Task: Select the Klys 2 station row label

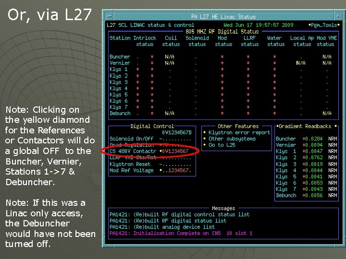Action: (x=119, y=76)
